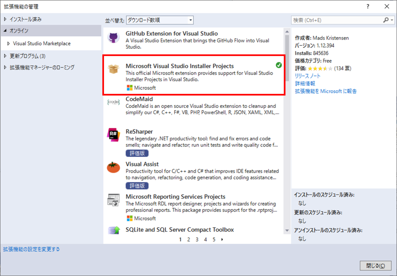Select GitHub Extension for Visual Studio title

(172, 33)
